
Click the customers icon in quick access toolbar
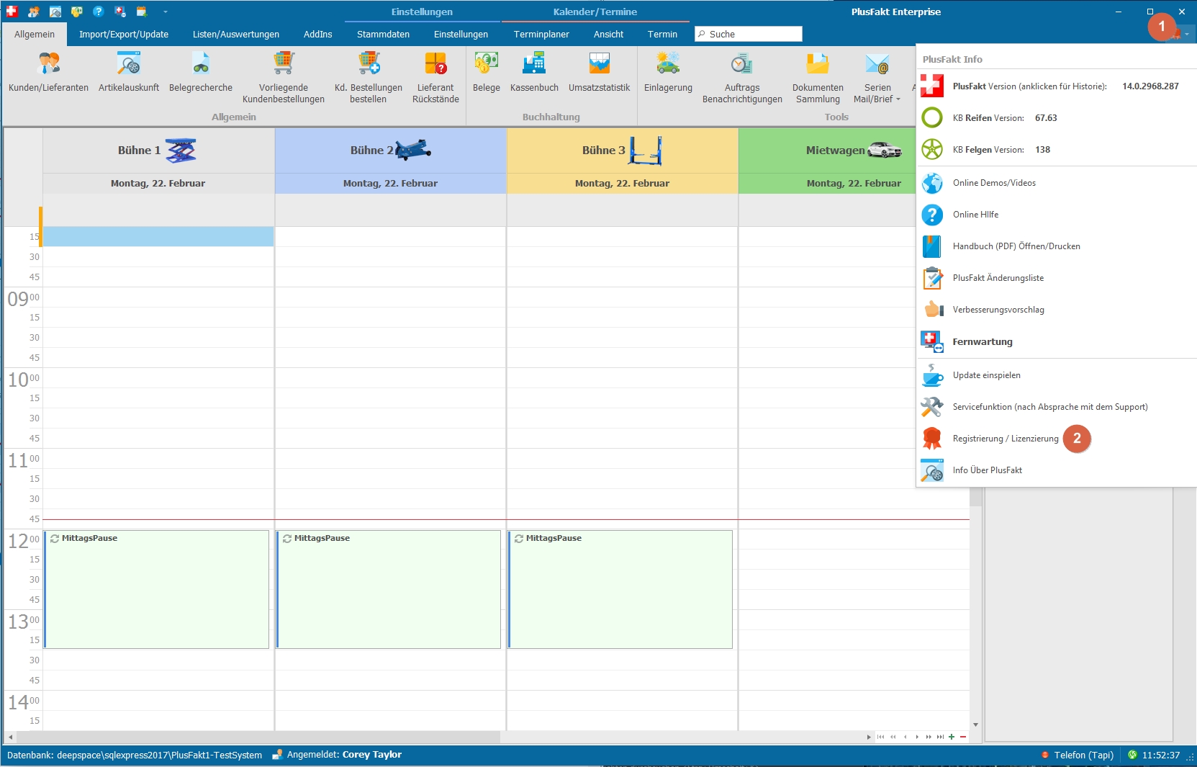[33, 12]
